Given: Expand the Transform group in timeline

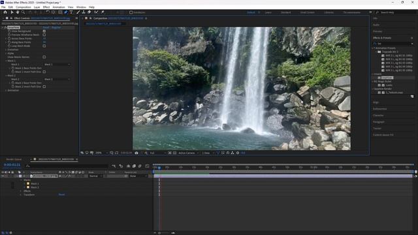Looking at the screenshot, I should click(21, 195).
